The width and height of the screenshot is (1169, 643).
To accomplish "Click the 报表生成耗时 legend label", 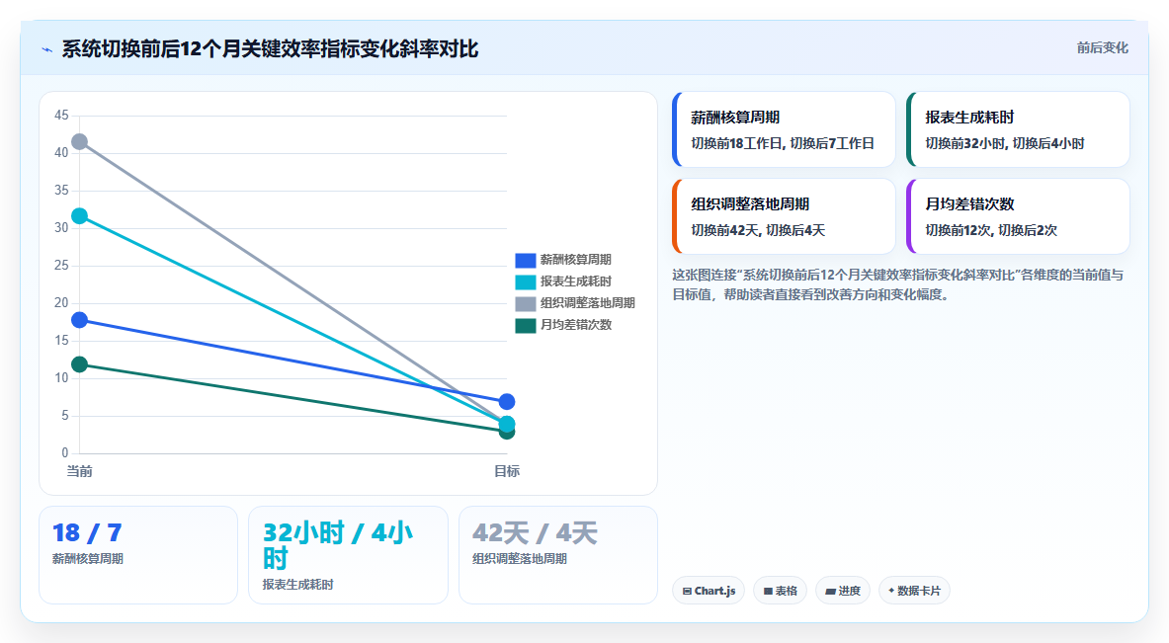I will pyautogui.click(x=575, y=281).
